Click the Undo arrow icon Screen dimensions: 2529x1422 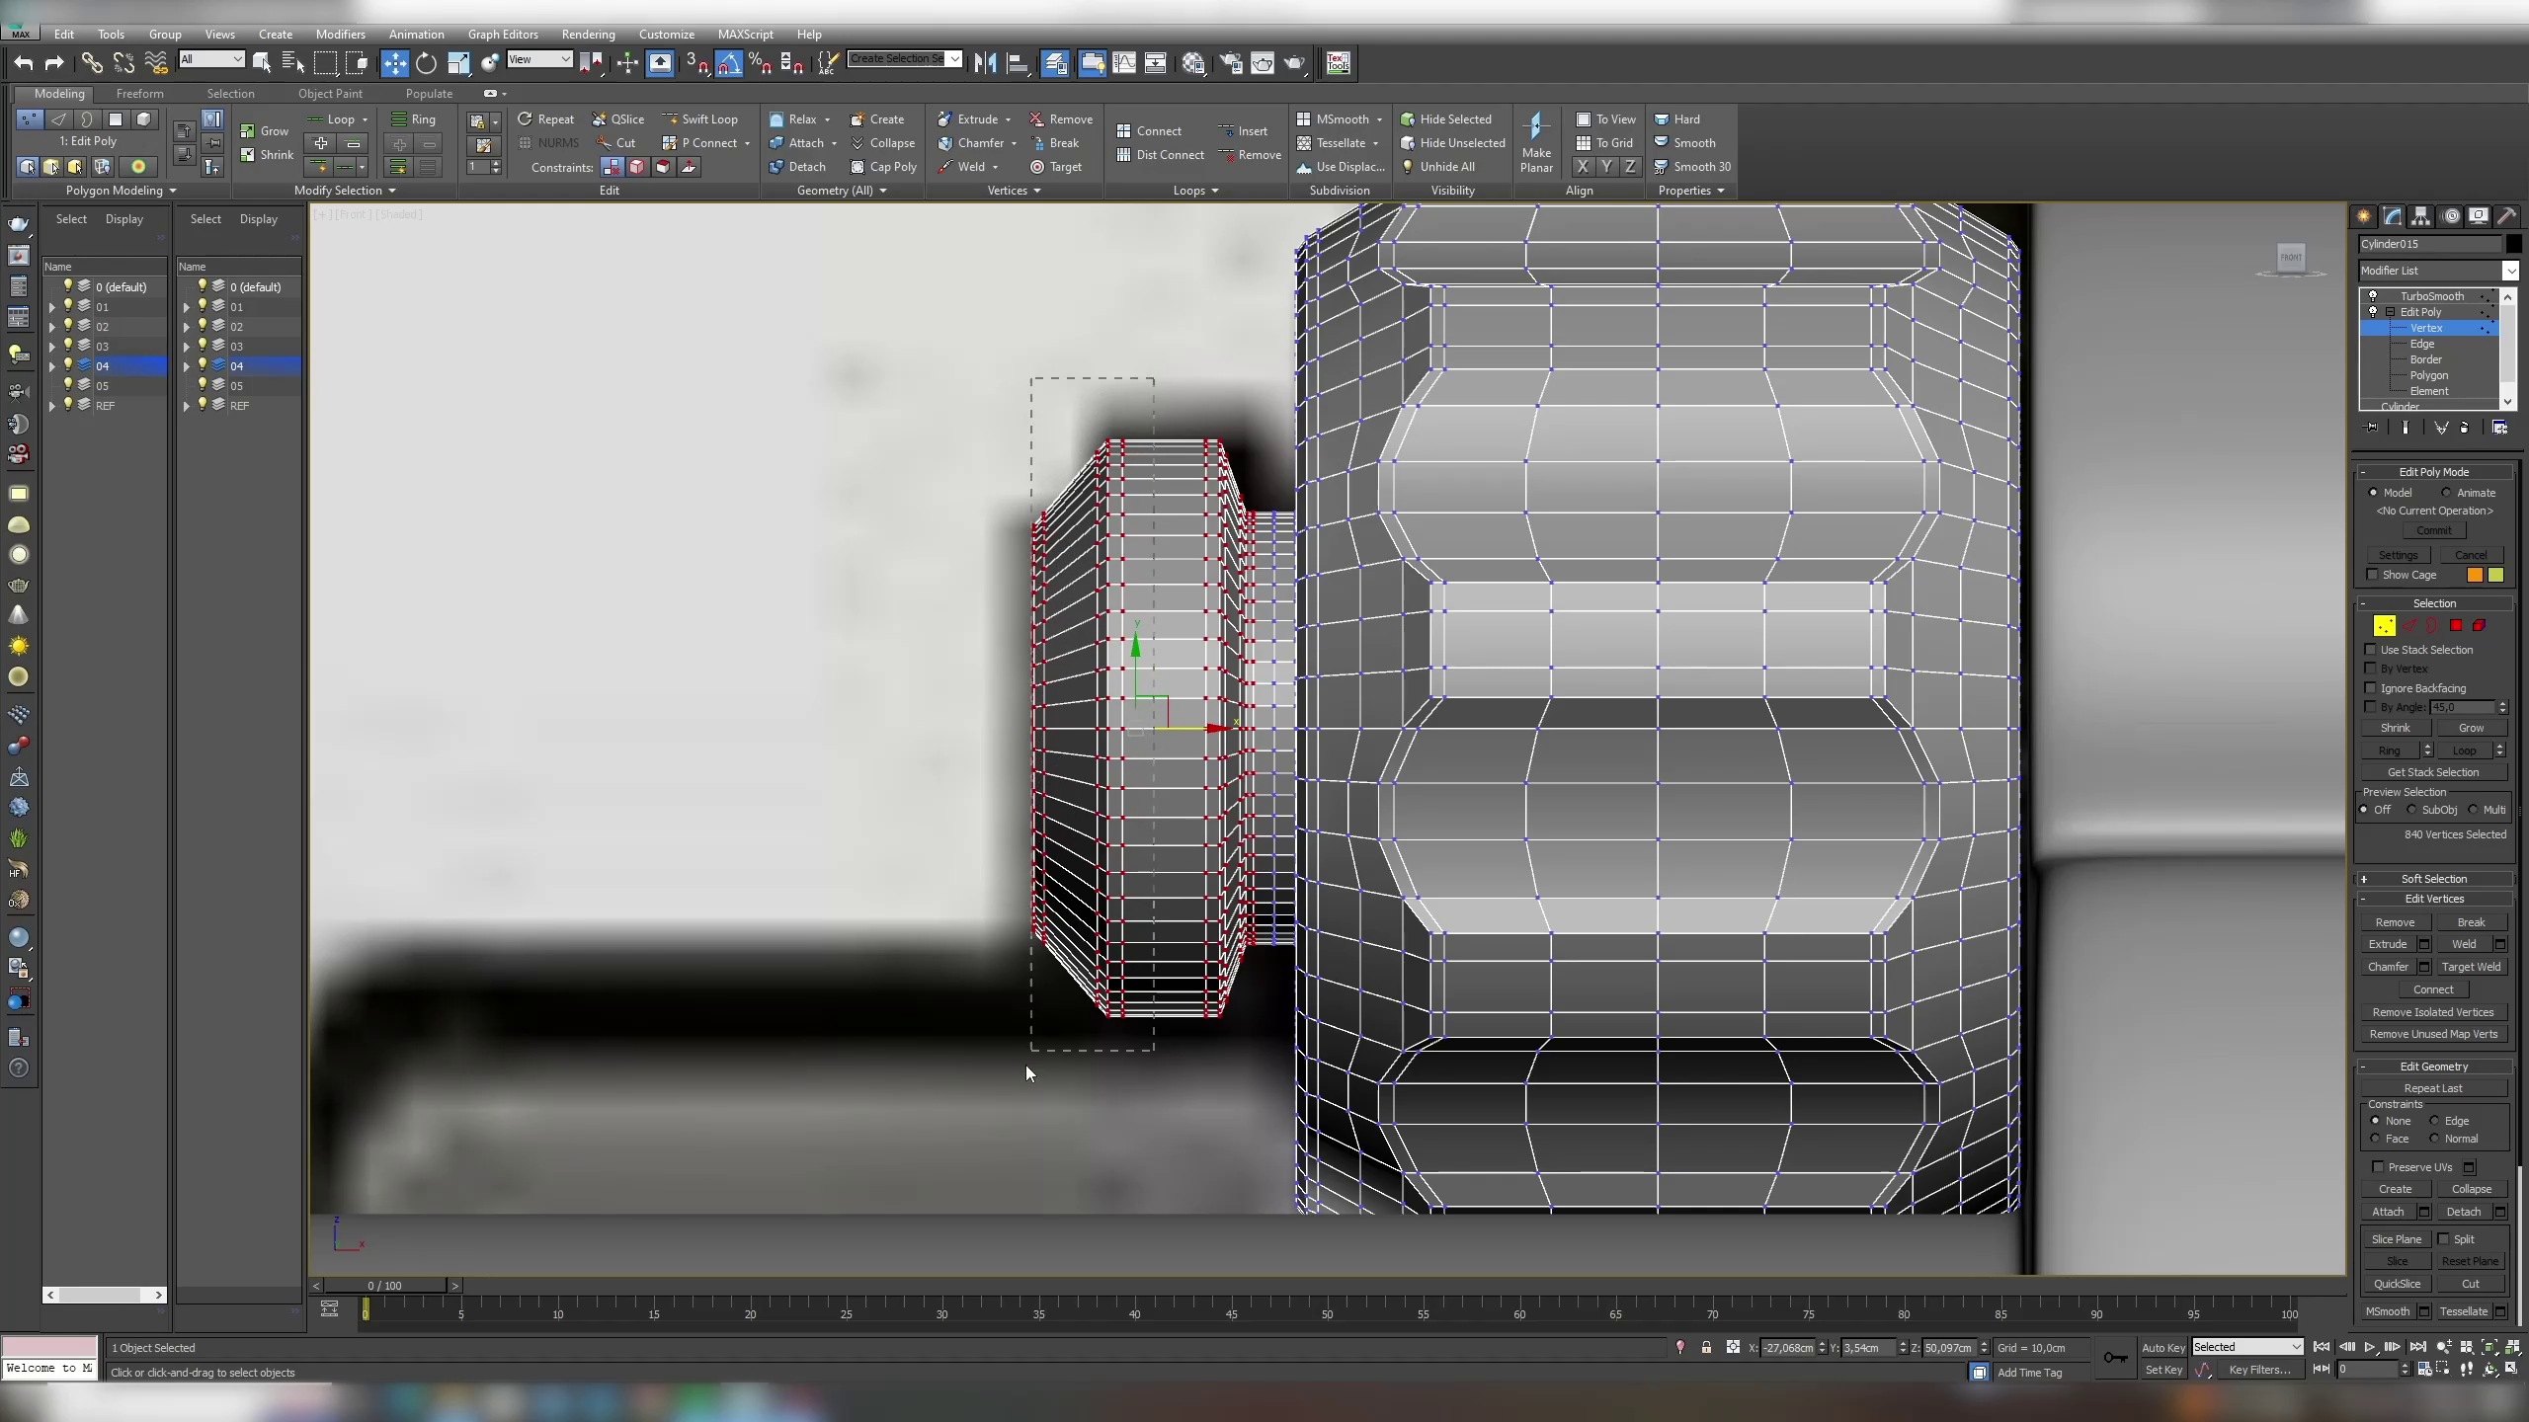coord(24,63)
